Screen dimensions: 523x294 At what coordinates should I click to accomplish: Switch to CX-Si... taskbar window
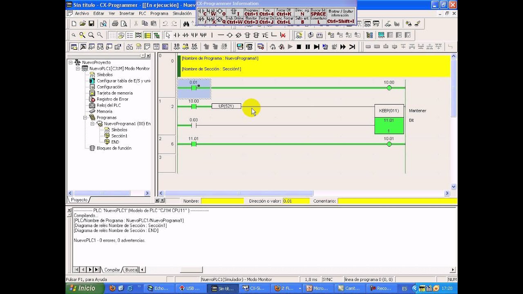click(x=254, y=288)
